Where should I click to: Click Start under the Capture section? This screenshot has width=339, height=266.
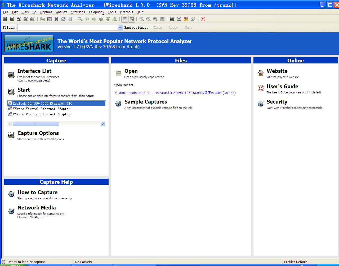coord(24,90)
